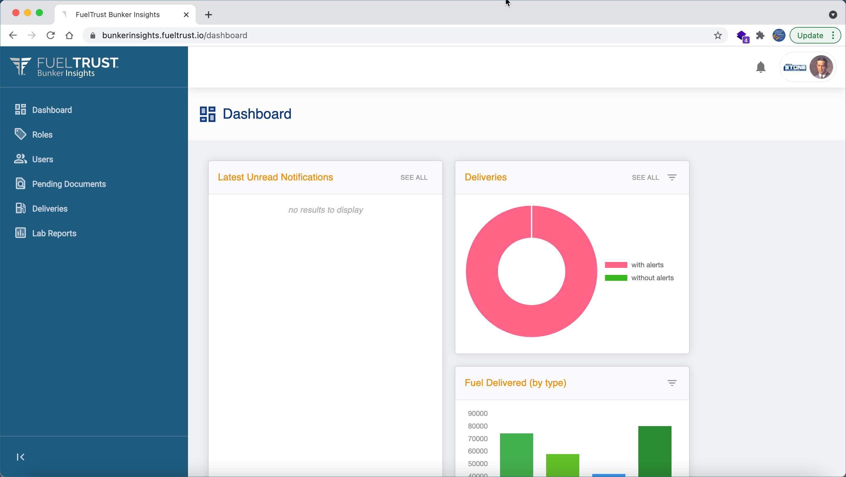Open user profile avatar menu
The image size is (846, 477).
point(821,67)
